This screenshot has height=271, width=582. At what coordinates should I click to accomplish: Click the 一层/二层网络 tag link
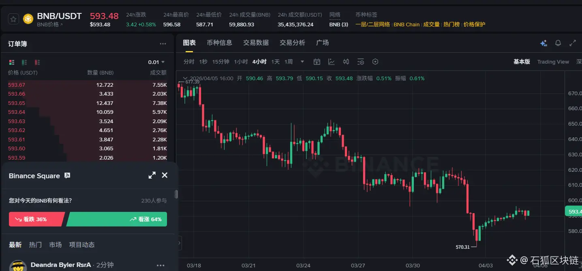click(x=372, y=24)
